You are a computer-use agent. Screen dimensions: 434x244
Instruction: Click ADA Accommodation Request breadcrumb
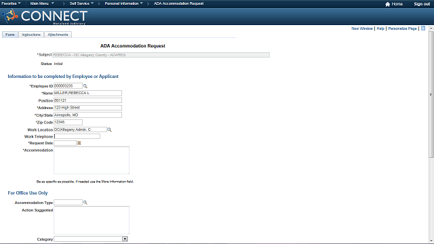178,3
